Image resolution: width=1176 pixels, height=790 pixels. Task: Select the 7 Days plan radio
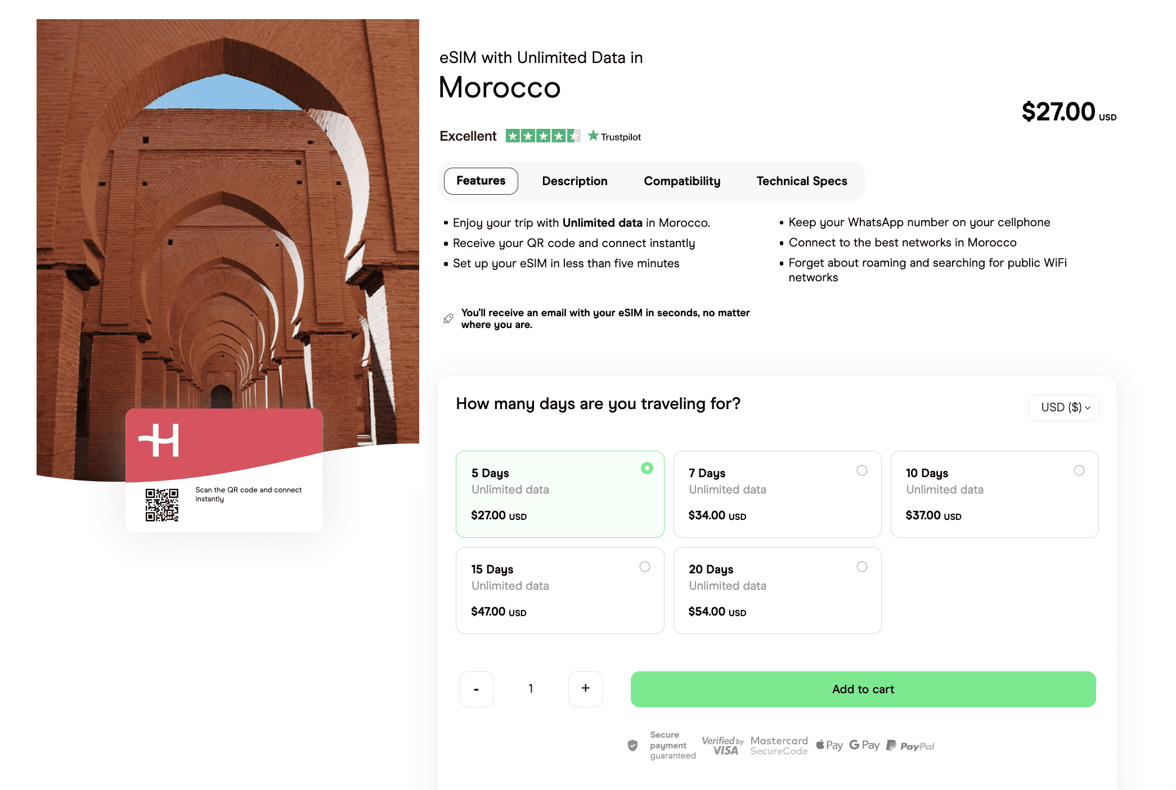861,470
